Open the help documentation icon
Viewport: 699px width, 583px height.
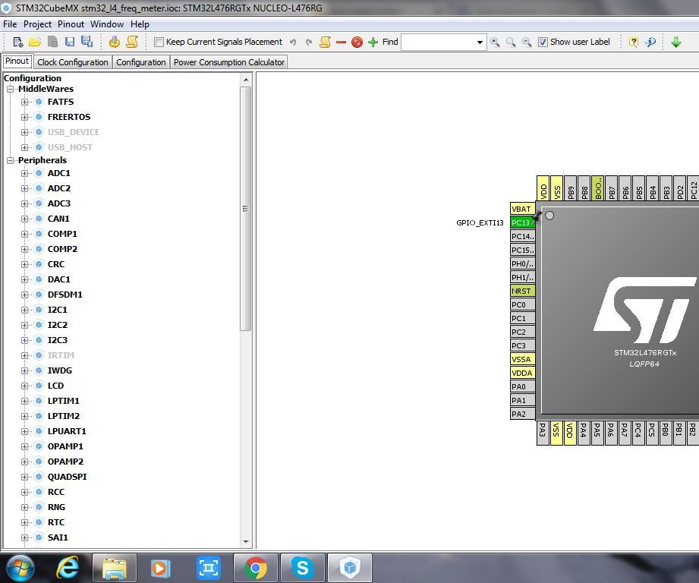coord(632,42)
